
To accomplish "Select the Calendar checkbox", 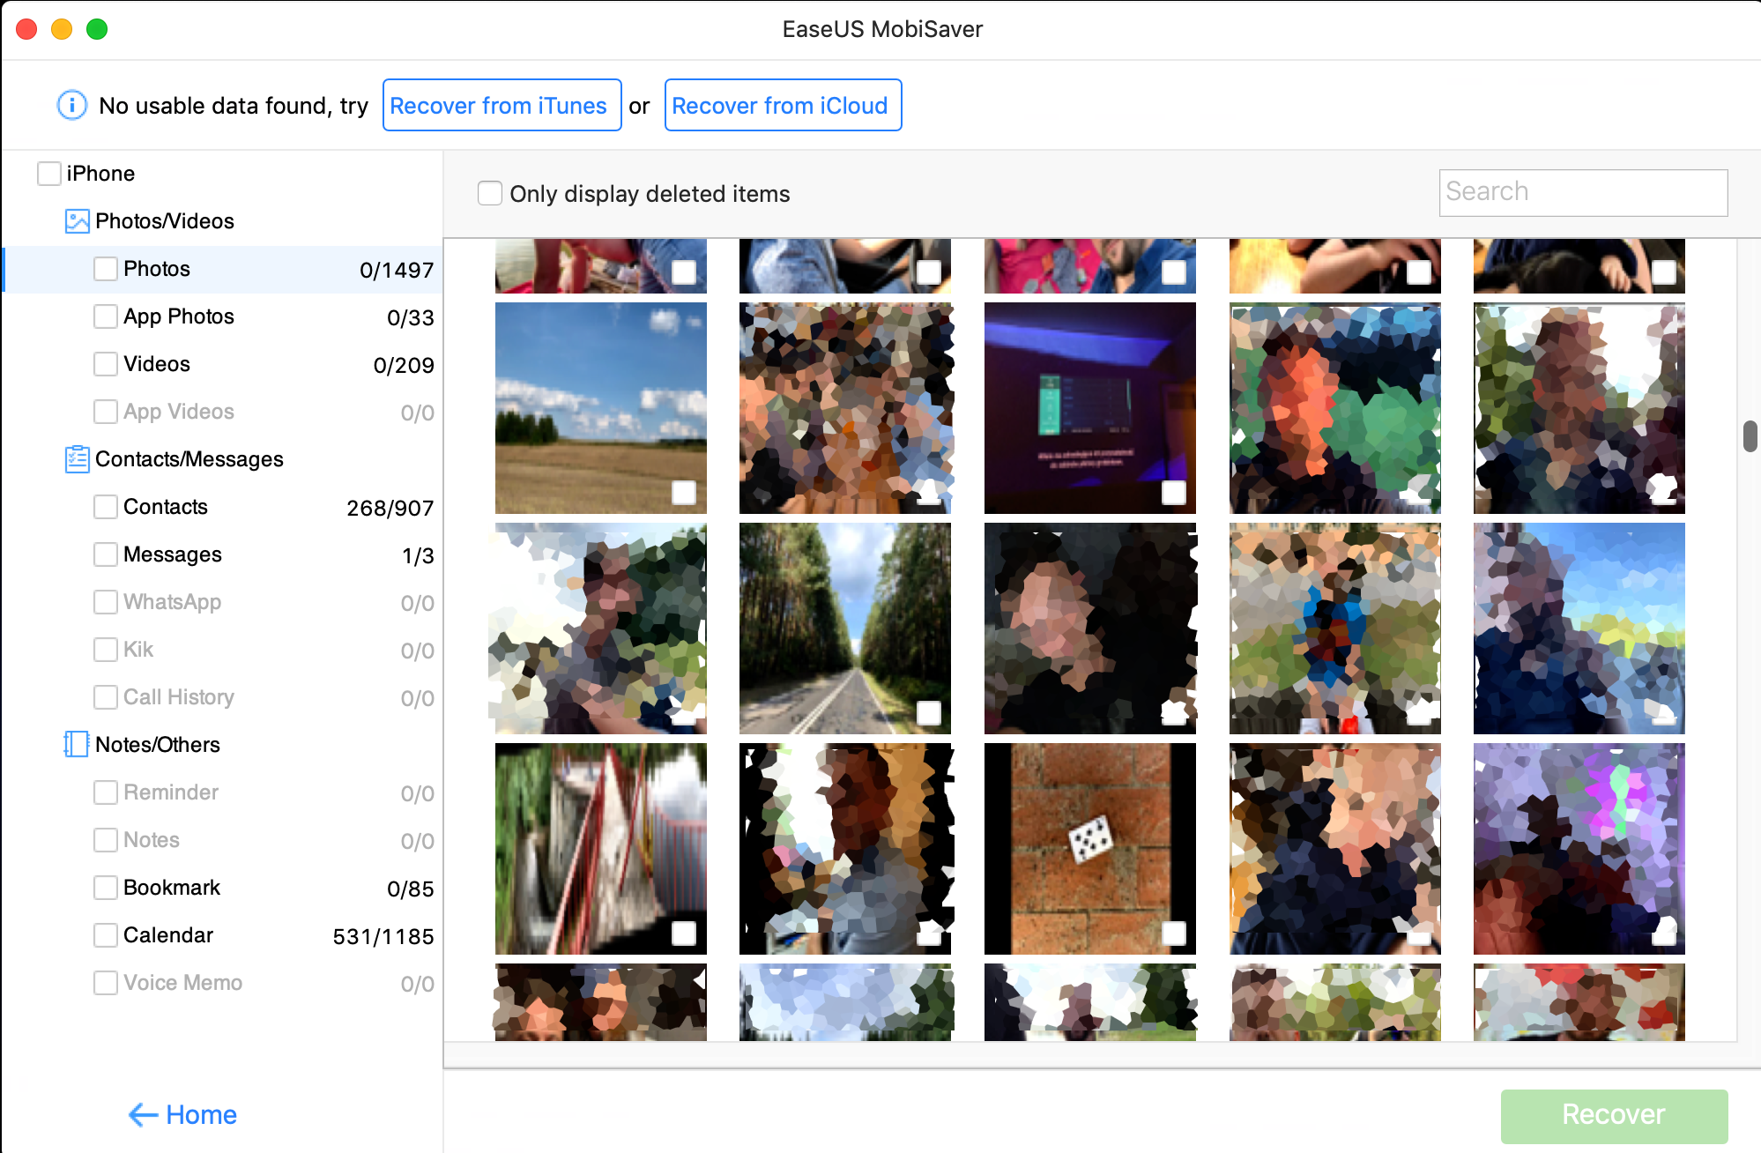I will [106, 935].
